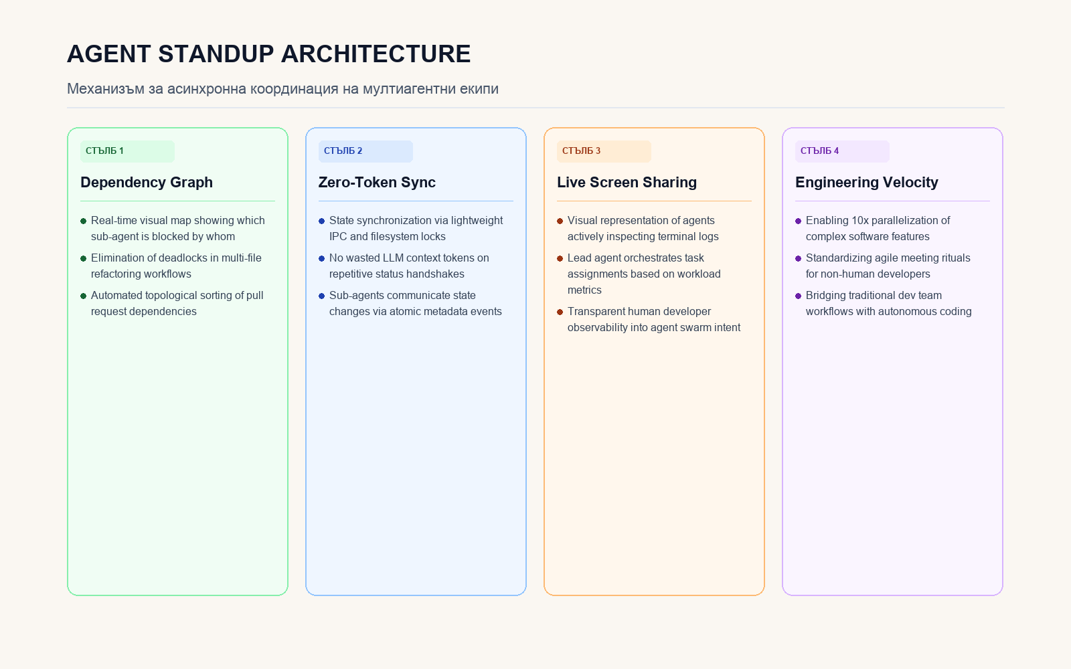Select text 'Standardizing agile meeting rituals'
This screenshot has height=669, width=1071.
[x=888, y=258]
